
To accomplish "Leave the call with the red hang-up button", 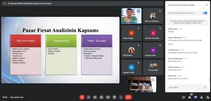I will 128,97.
